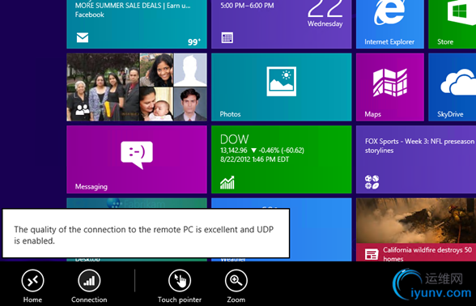Launch the Messaging tile
Viewport: 476px width, 306px height.
[137, 159]
